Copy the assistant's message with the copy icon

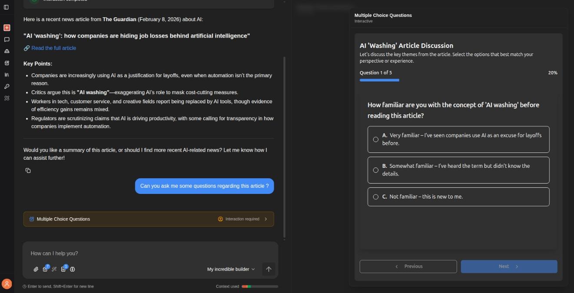[x=28, y=170]
